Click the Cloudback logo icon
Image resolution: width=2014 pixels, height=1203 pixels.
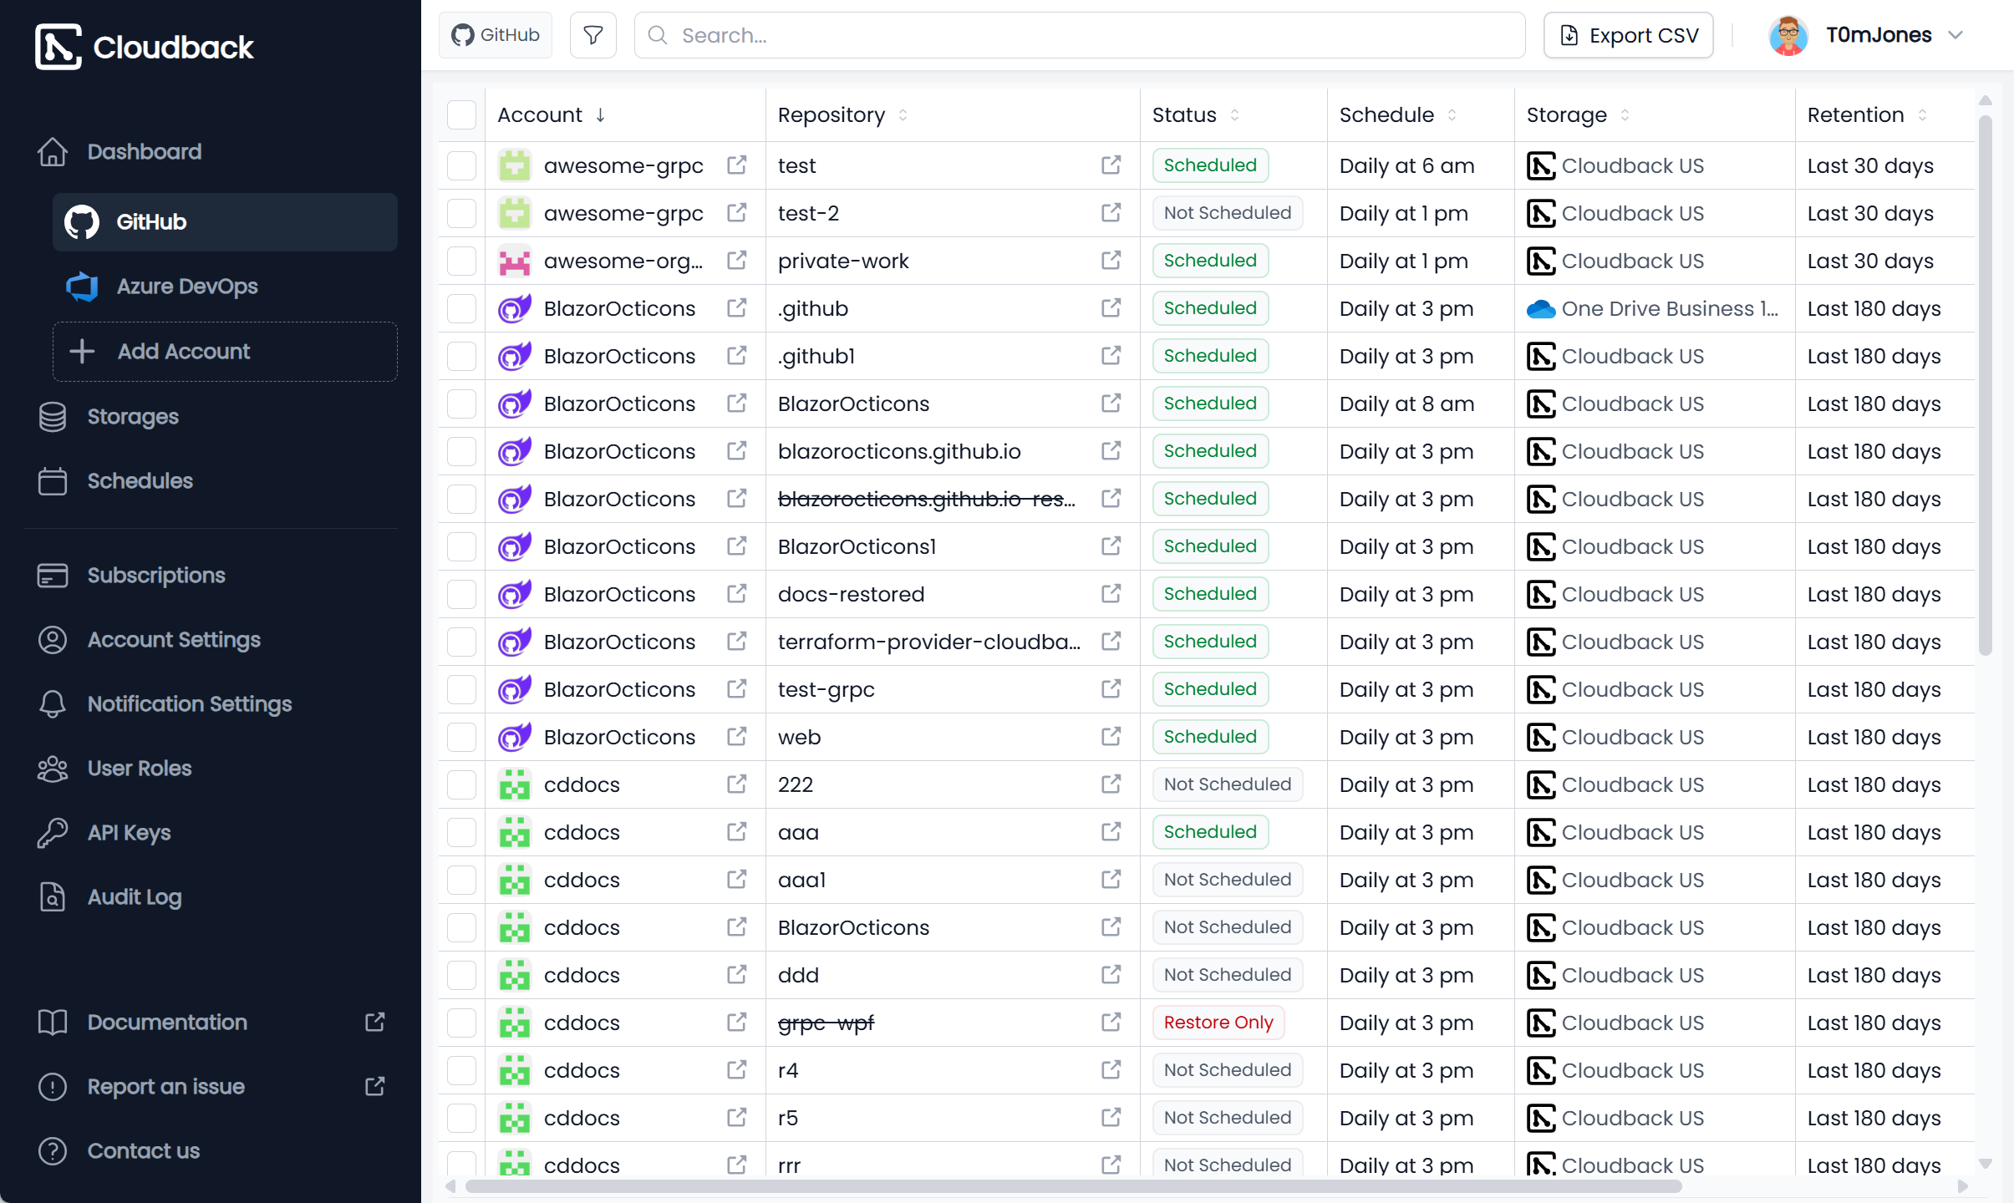click(58, 47)
